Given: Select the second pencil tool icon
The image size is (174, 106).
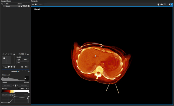Looking at the screenshot, I should pos(6,54).
